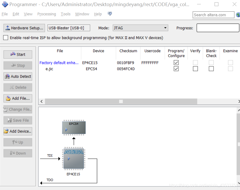This screenshot has height=190, width=240.
Task: Click the Altera EP4CE15 chip icon in diagram
Action: click(74, 159)
